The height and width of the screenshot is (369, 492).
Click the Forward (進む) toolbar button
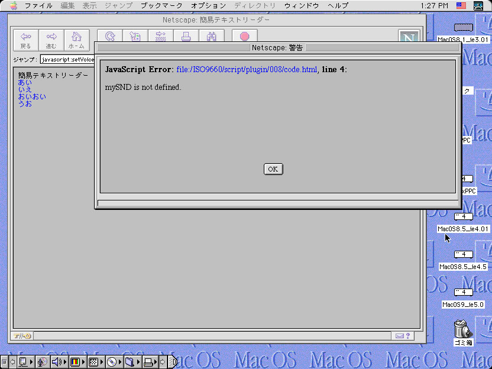click(x=51, y=40)
